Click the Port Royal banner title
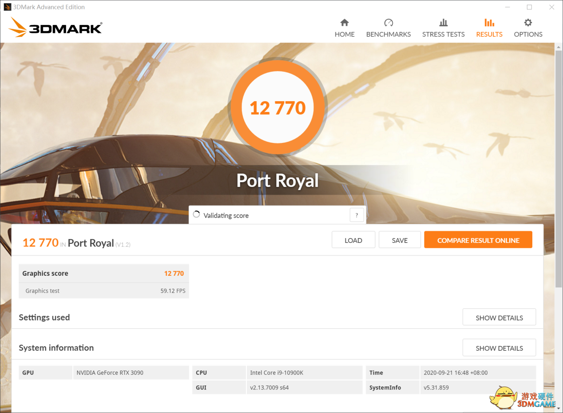This screenshot has width=563, height=413. 278,180
